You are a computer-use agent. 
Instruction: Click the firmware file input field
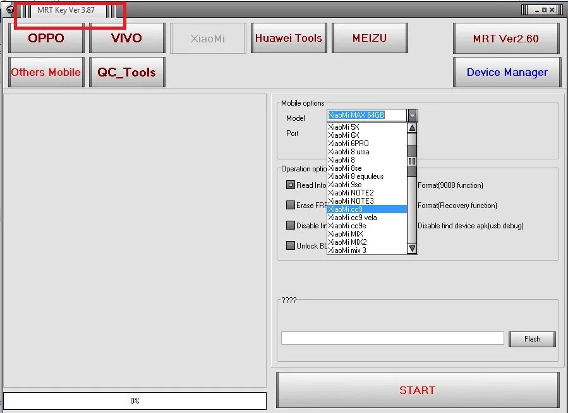coord(392,338)
